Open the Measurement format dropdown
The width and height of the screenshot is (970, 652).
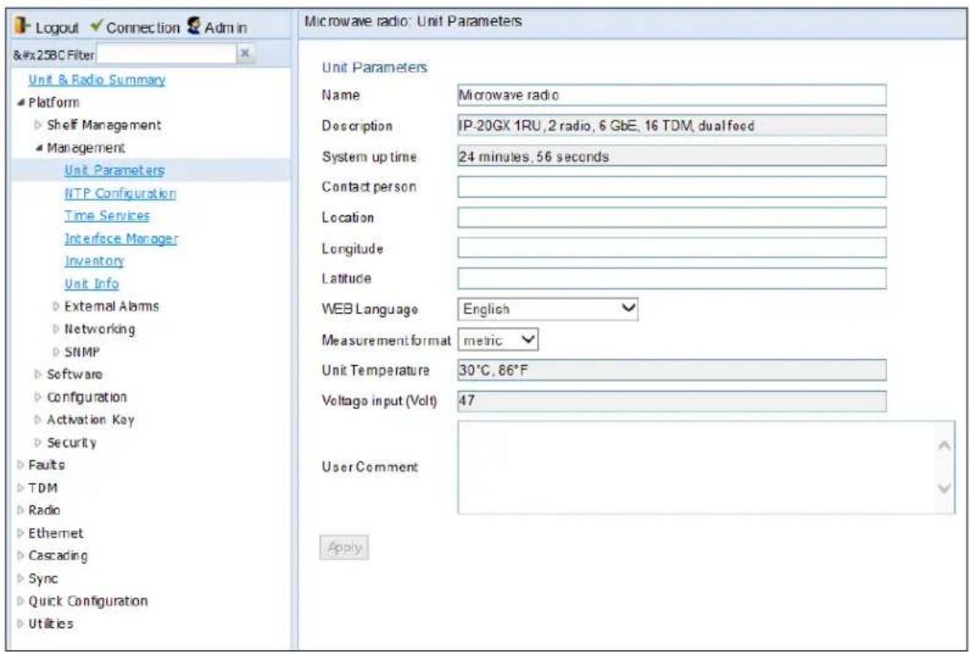pyautogui.click(x=498, y=340)
